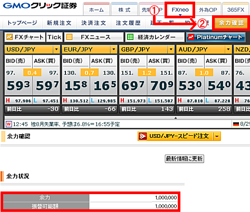Select the 余力 value 1,000,000
The image size is (250, 212).
[x=166, y=198]
